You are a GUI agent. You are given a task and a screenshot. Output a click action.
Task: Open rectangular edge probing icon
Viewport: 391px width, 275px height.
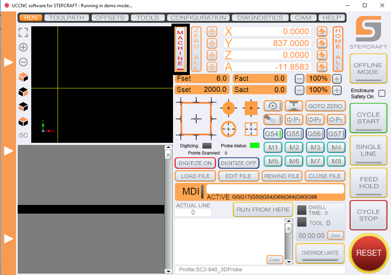tap(196, 119)
